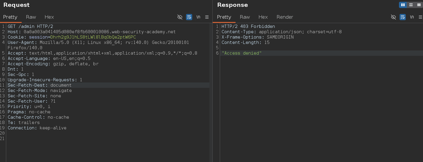Click the User-Agent header line
The image size is (423, 162).
[98, 42]
